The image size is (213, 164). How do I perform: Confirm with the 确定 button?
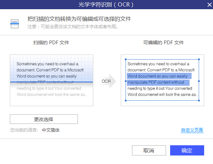click(187, 150)
